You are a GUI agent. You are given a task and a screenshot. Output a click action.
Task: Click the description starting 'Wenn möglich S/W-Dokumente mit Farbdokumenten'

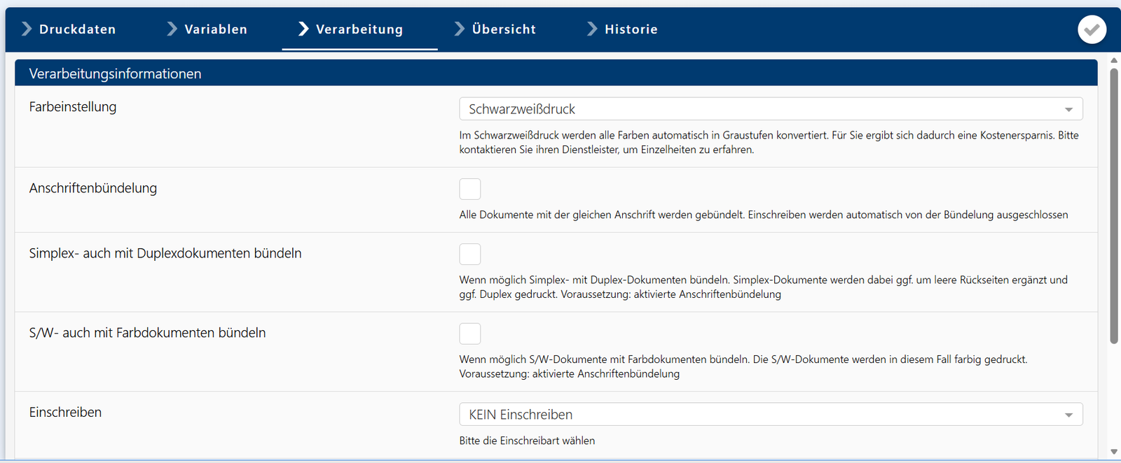[x=743, y=366]
